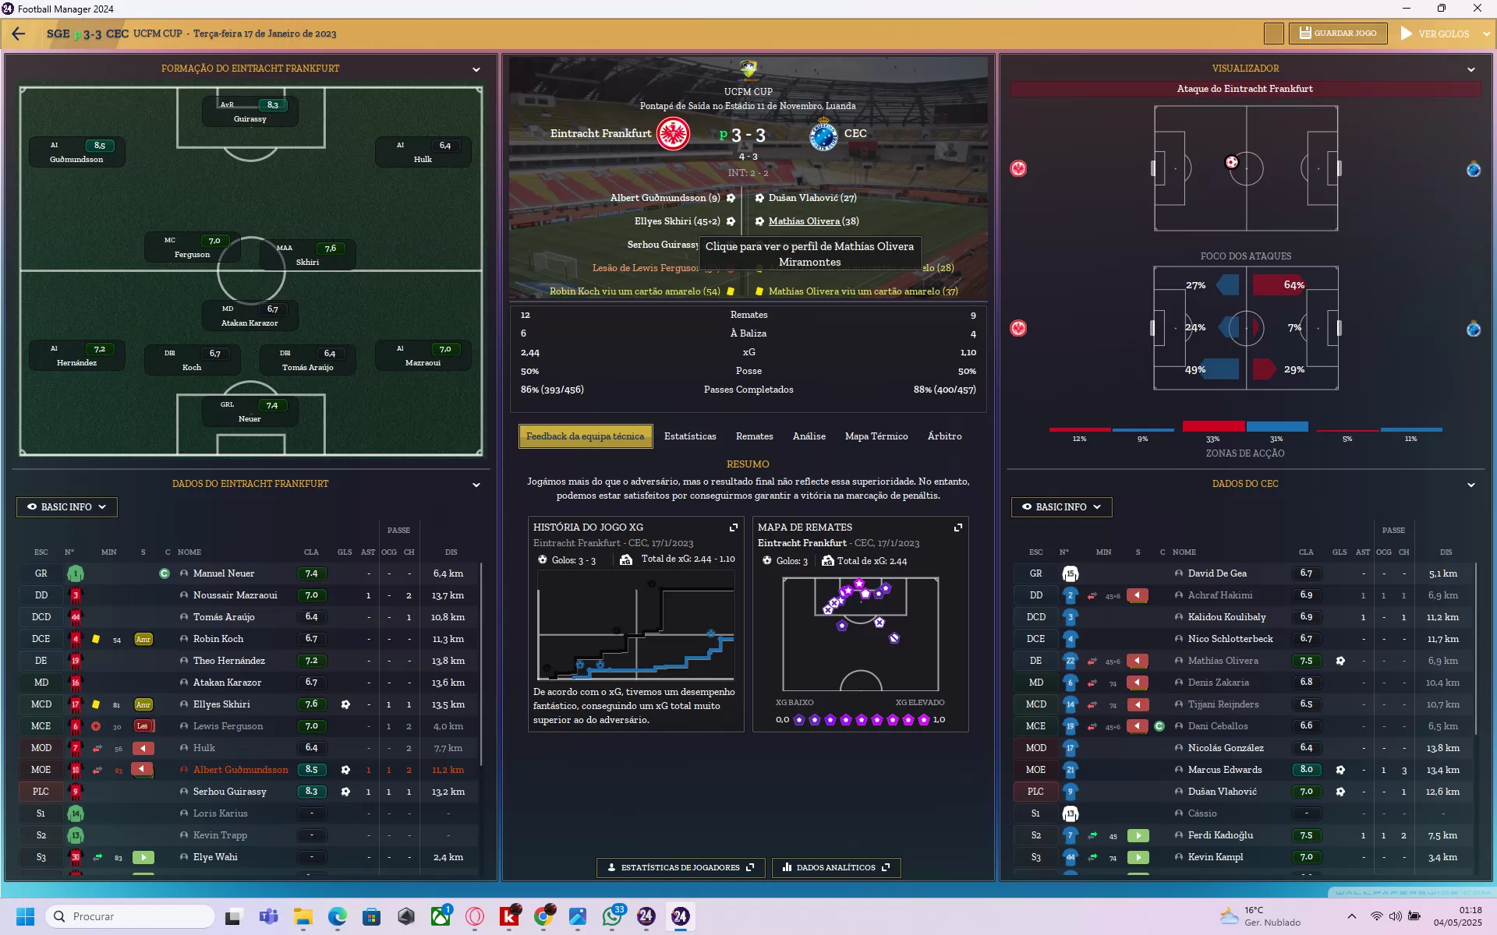The height and width of the screenshot is (935, 1497).
Task: Click the ball marker on visualizer pitch
Action: (1232, 162)
